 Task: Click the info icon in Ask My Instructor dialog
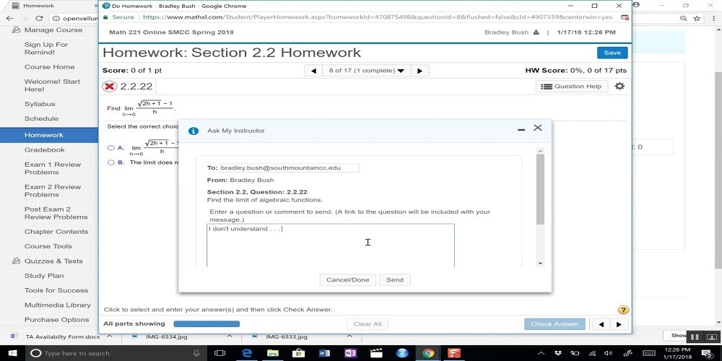point(193,131)
